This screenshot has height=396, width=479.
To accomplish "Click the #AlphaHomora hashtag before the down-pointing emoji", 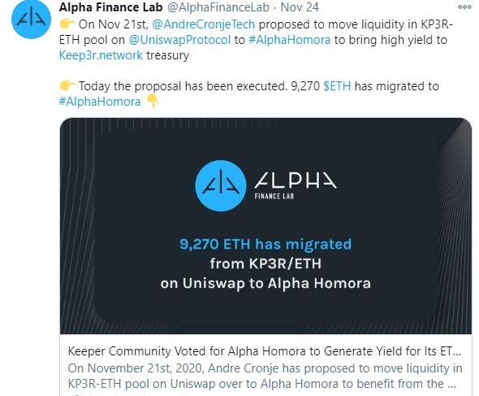I will 100,102.
